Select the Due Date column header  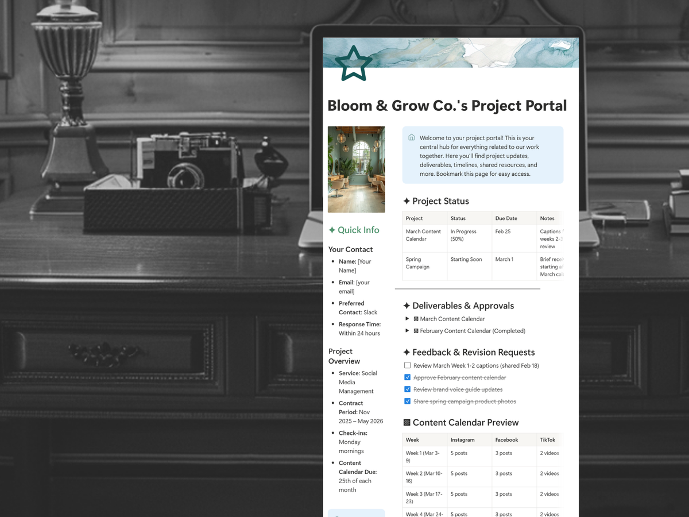click(x=514, y=218)
